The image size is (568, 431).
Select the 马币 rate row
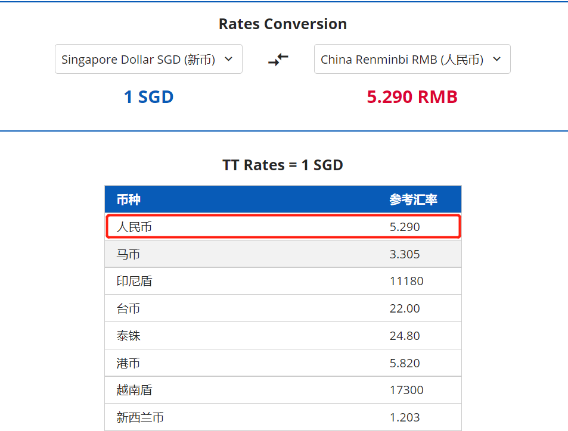coord(283,254)
